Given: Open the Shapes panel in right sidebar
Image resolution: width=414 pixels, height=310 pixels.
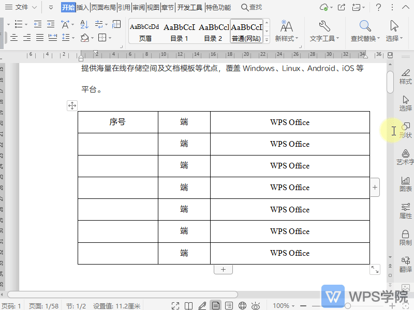Looking at the screenshot, I should (405, 129).
